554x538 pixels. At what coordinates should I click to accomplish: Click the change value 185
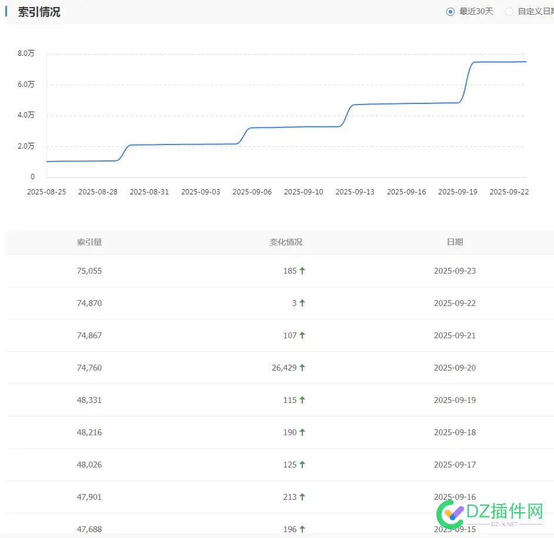tap(290, 271)
